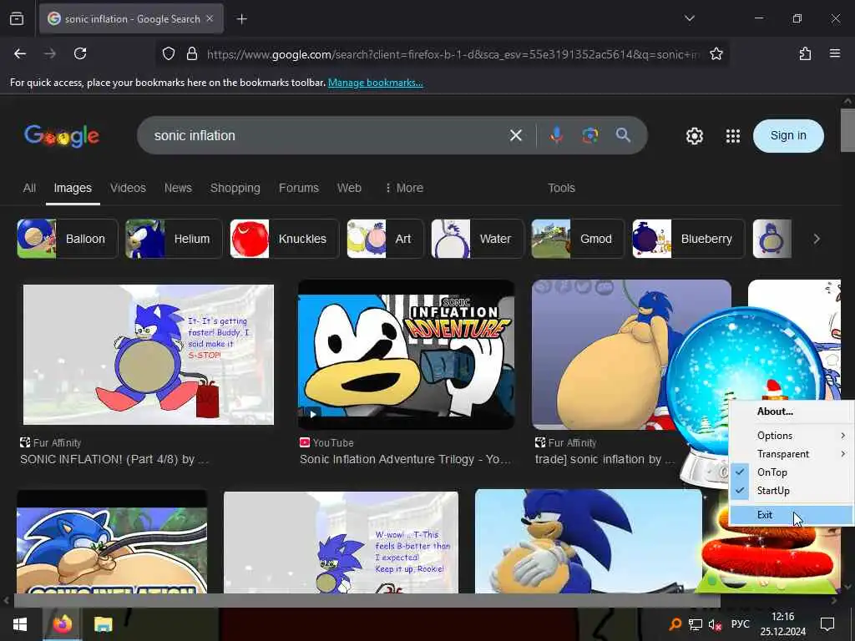
Task: Show site security padlock info
Action: 192,53
